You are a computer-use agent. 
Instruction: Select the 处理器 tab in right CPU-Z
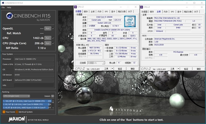pyautogui.click(x=144, y=12)
